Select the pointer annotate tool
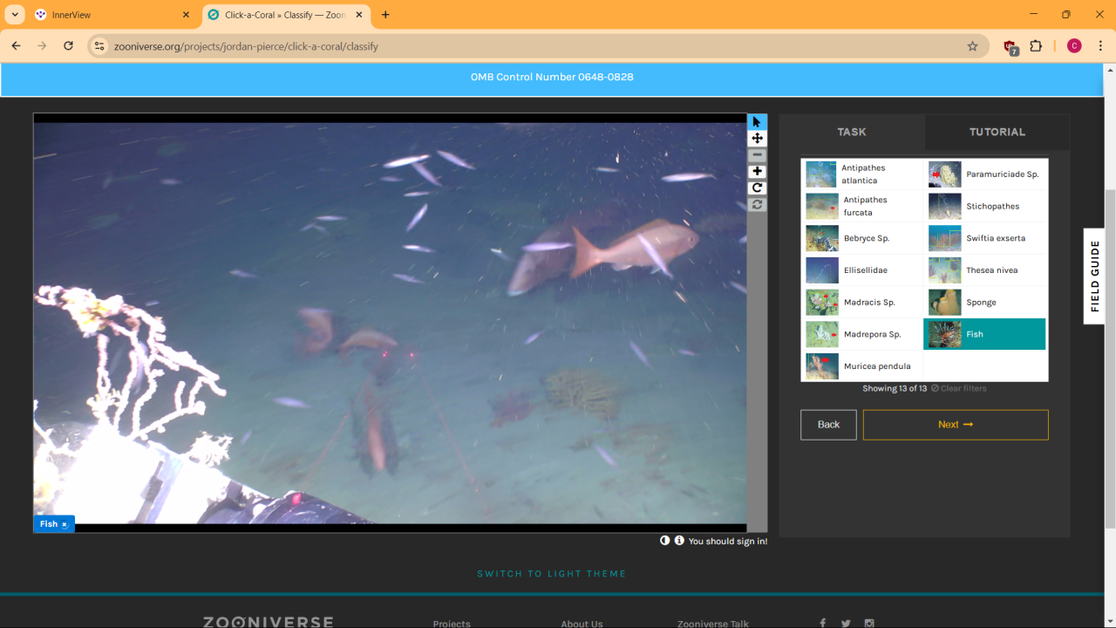 coord(757,122)
